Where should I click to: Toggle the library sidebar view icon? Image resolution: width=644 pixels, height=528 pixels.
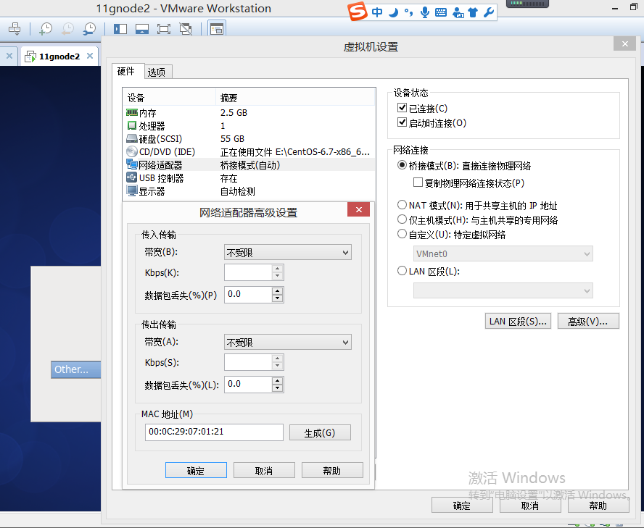tap(120, 29)
